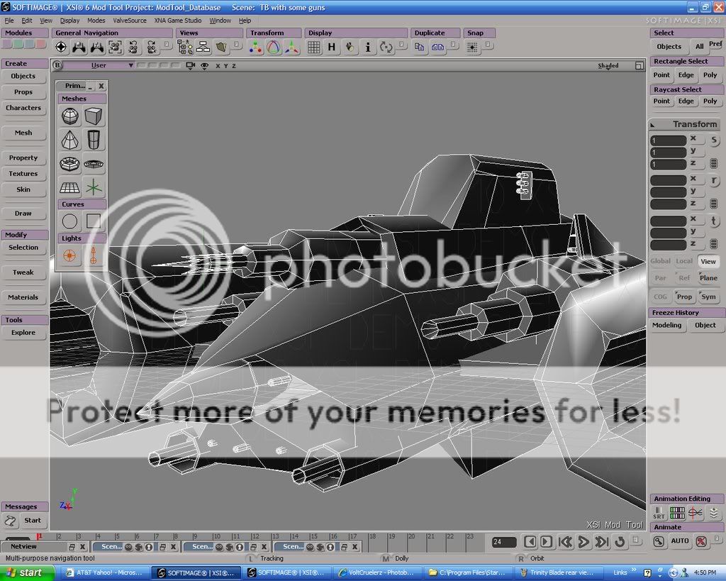726x581 pixels.
Task: Open the ValveSource menu
Action: point(130,21)
